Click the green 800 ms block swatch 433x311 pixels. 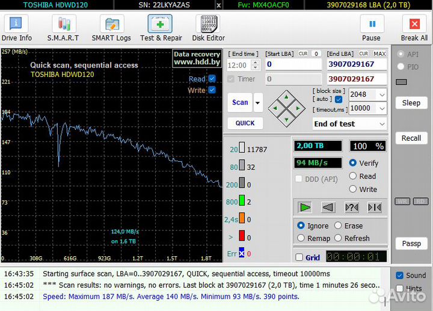242,200
